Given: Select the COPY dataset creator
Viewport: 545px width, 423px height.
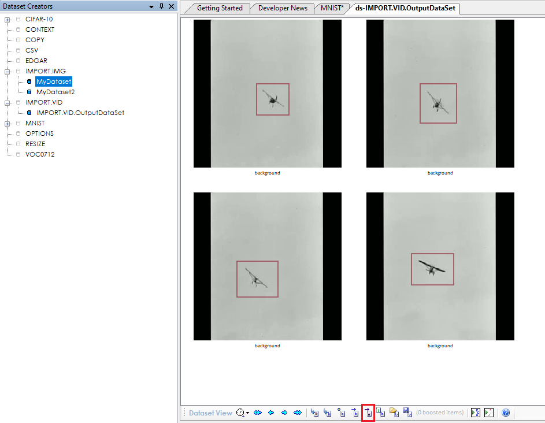Looking at the screenshot, I should [35, 40].
